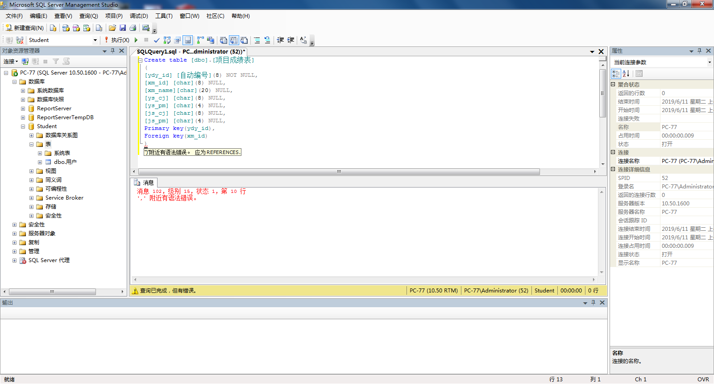Click the Query Options icon

point(178,40)
